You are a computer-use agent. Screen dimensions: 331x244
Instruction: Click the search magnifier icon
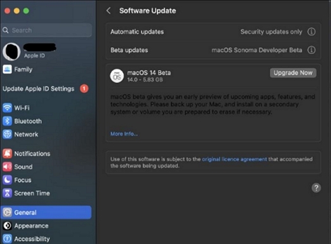click(x=6, y=30)
